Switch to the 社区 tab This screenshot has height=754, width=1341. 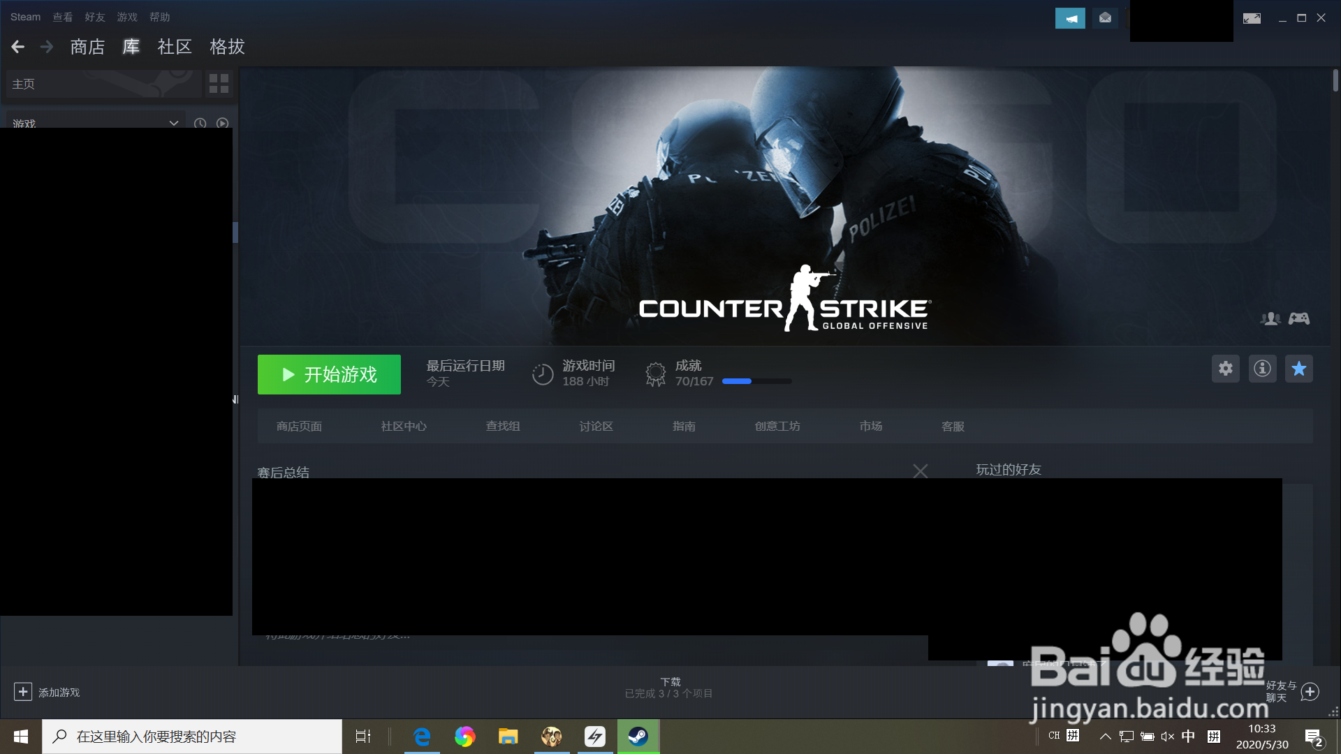(x=175, y=47)
